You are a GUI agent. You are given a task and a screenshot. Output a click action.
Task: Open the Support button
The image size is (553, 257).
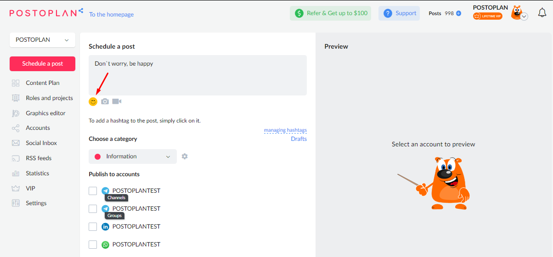(399, 13)
